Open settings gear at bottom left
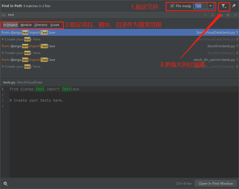Screen dimensions: 239x189 (x=5, y=184)
